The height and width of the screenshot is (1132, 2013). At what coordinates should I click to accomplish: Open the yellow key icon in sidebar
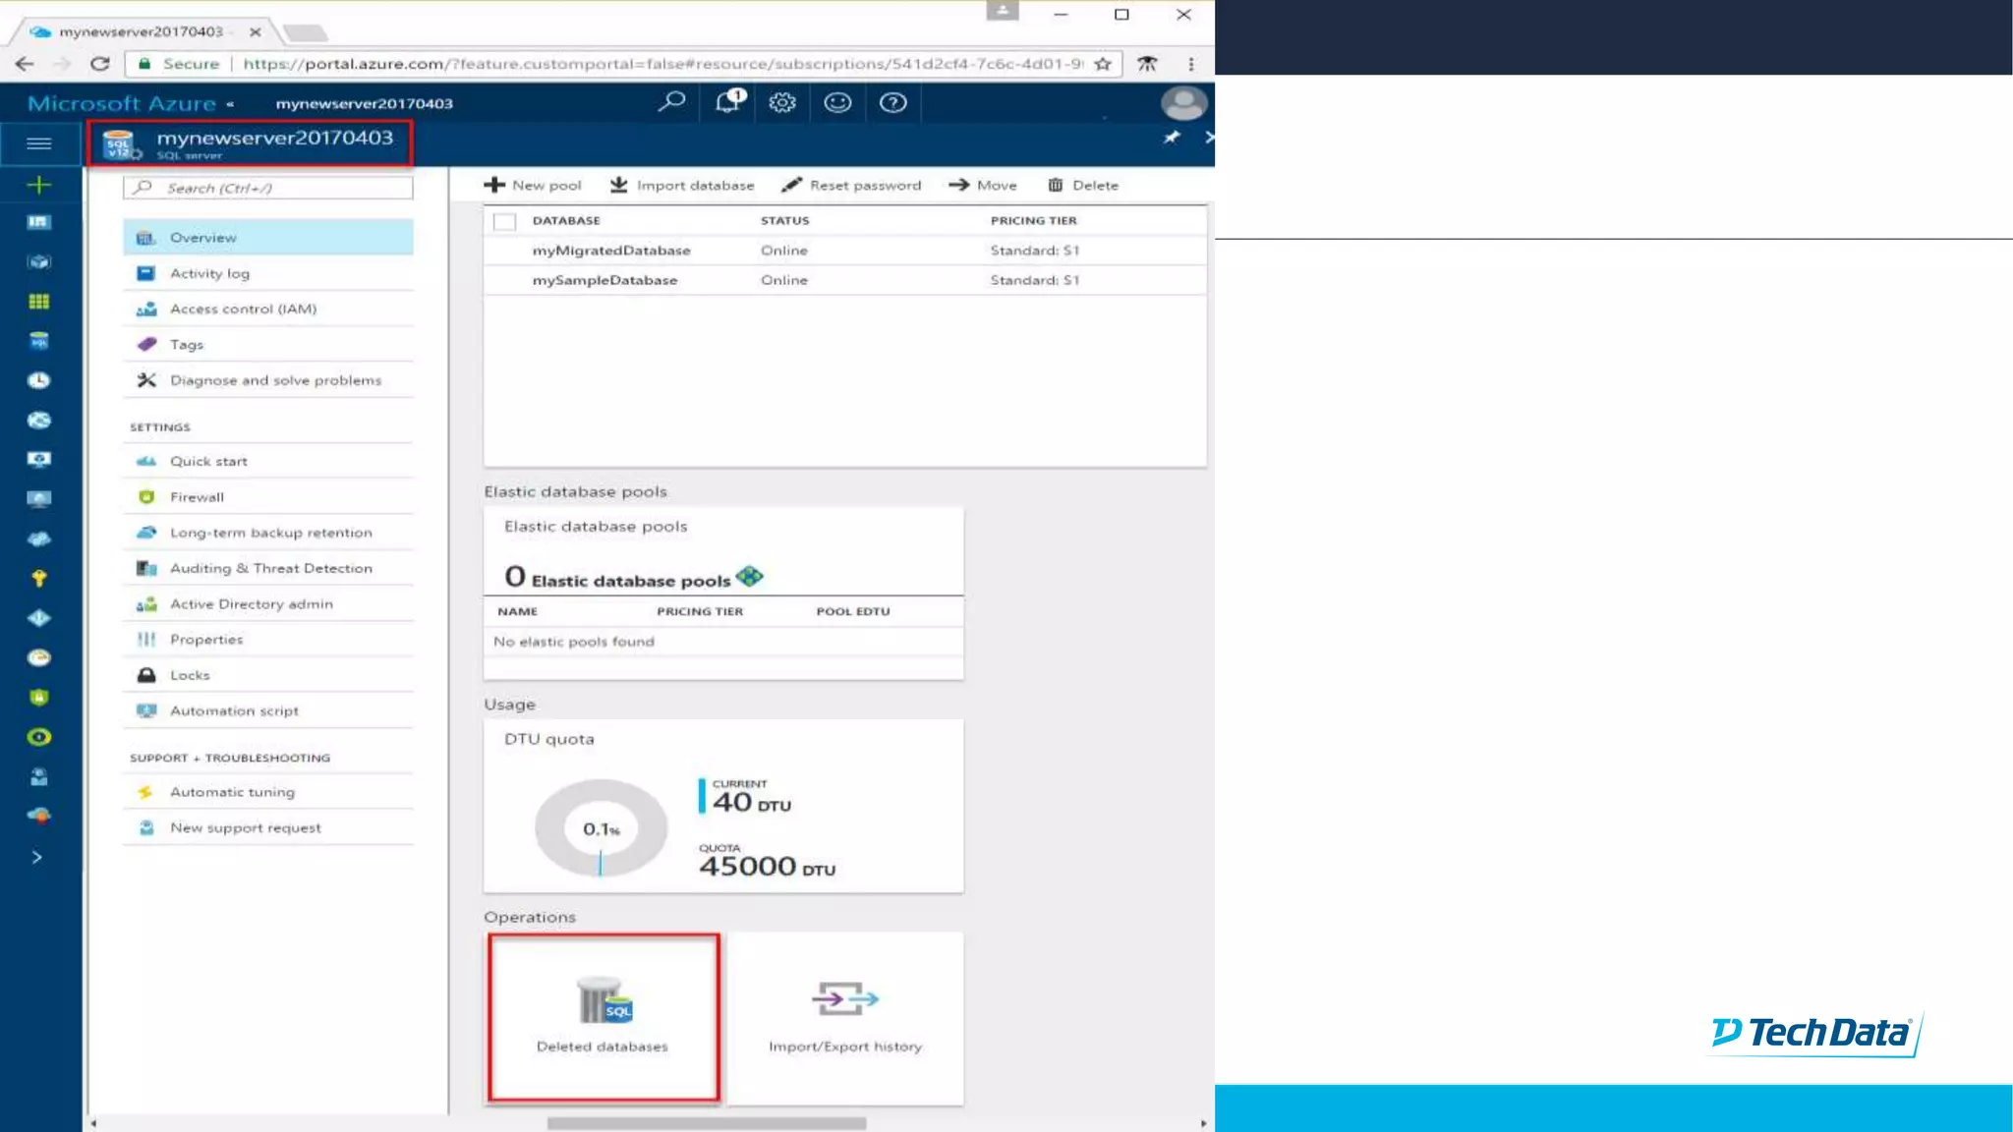click(x=39, y=578)
